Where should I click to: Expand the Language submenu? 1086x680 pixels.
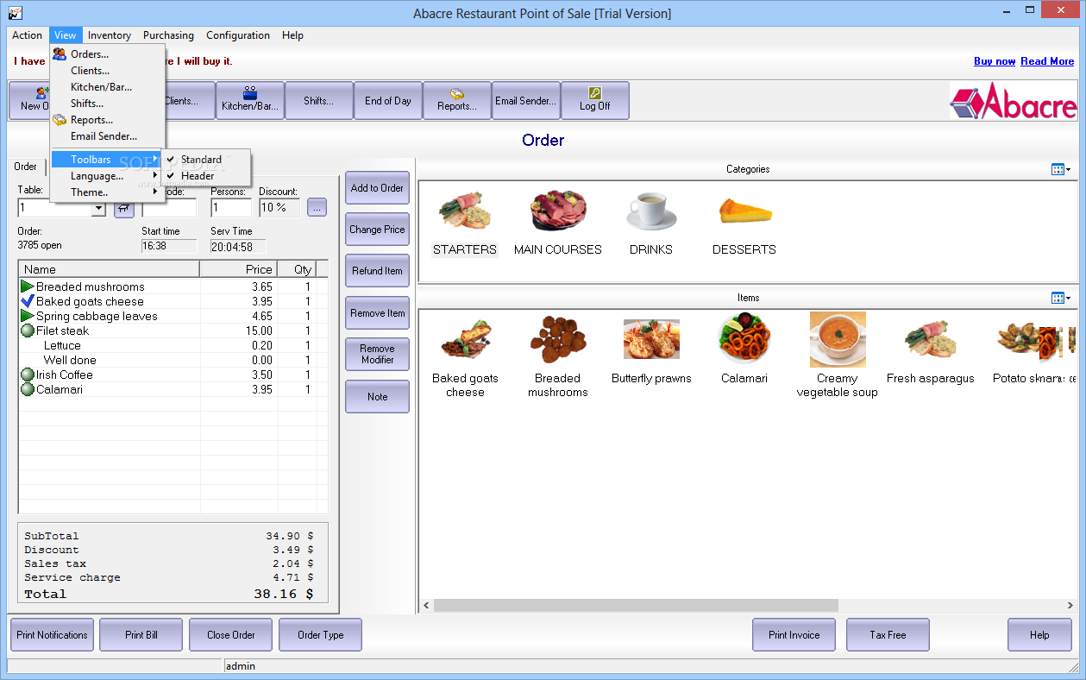coord(107,176)
